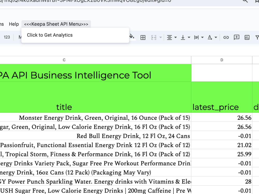Open the Help menu
The height and width of the screenshot is (194, 259).
14,24
